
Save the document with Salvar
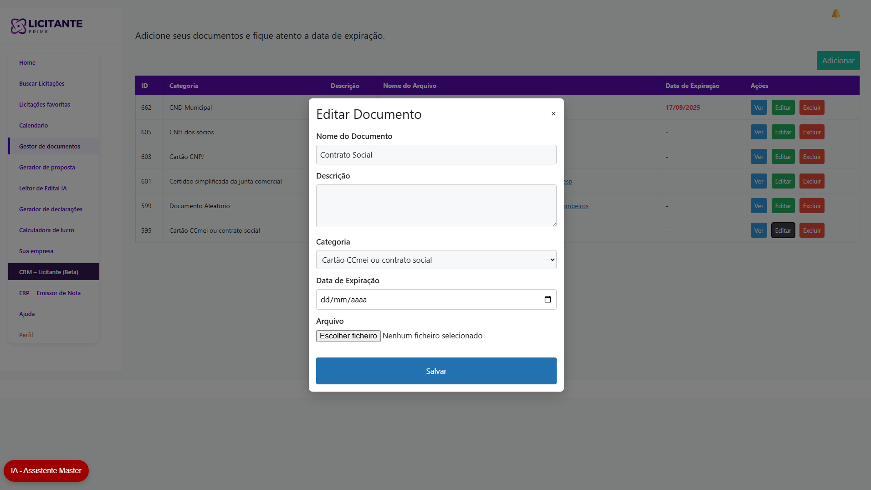click(x=436, y=371)
